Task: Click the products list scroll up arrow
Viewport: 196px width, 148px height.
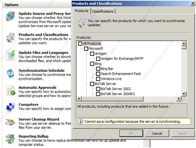Action: click(184, 44)
